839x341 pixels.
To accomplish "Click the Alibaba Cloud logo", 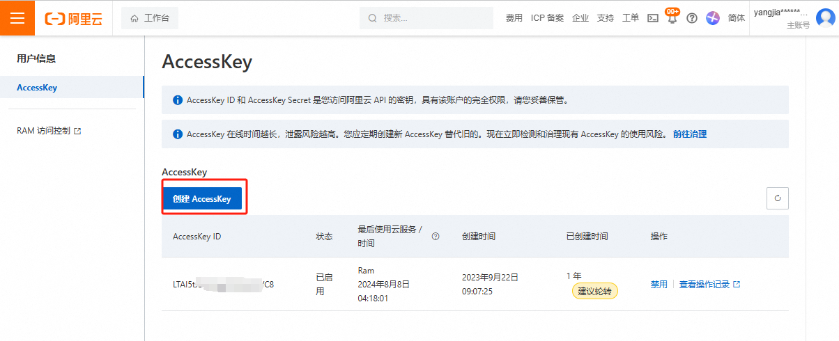I will (x=73, y=19).
